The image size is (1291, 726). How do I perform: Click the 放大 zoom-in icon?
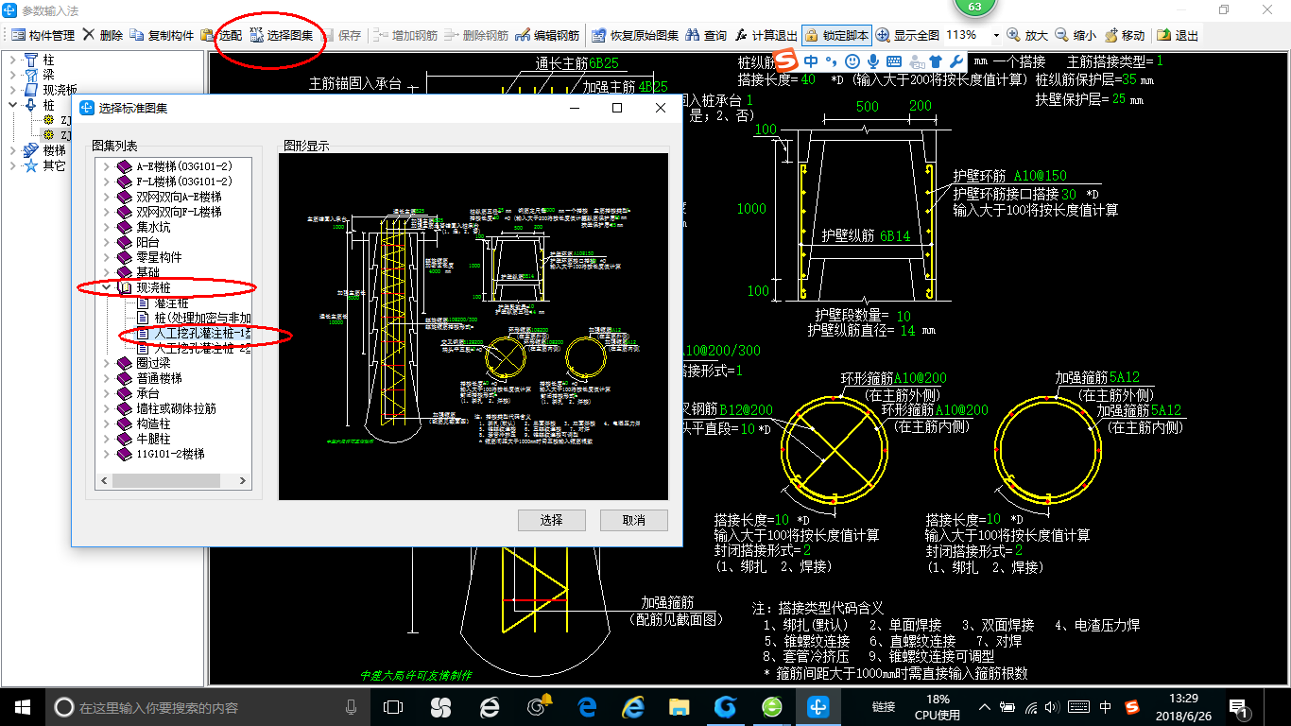(1013, 35)
